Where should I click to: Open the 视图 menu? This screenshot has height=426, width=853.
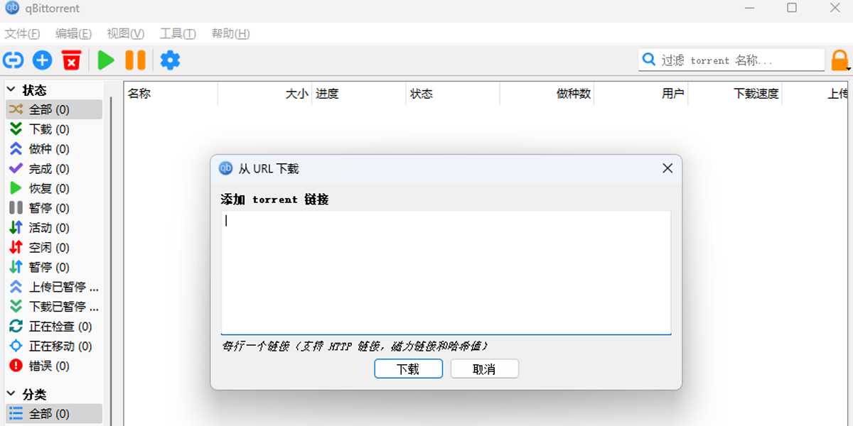(124, 33)
